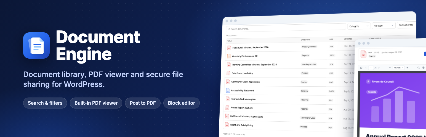Click the Post to PDF pill
This screenshot has height=137, width=426.
(143, 103)
